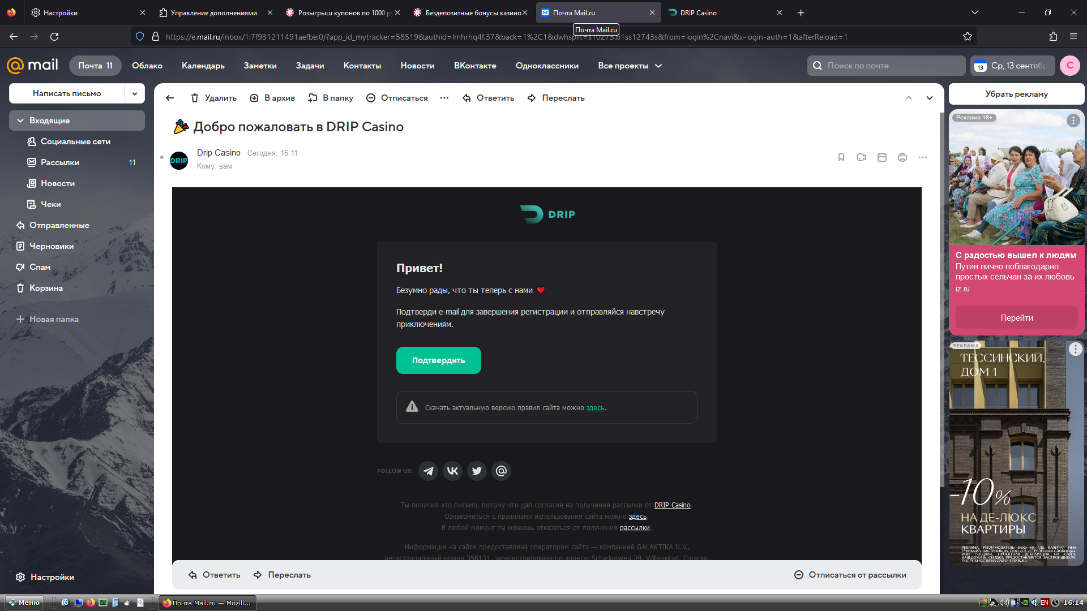The image size is (1087, 611).
Task: Reload the page in Firefox
Action: 54,37
